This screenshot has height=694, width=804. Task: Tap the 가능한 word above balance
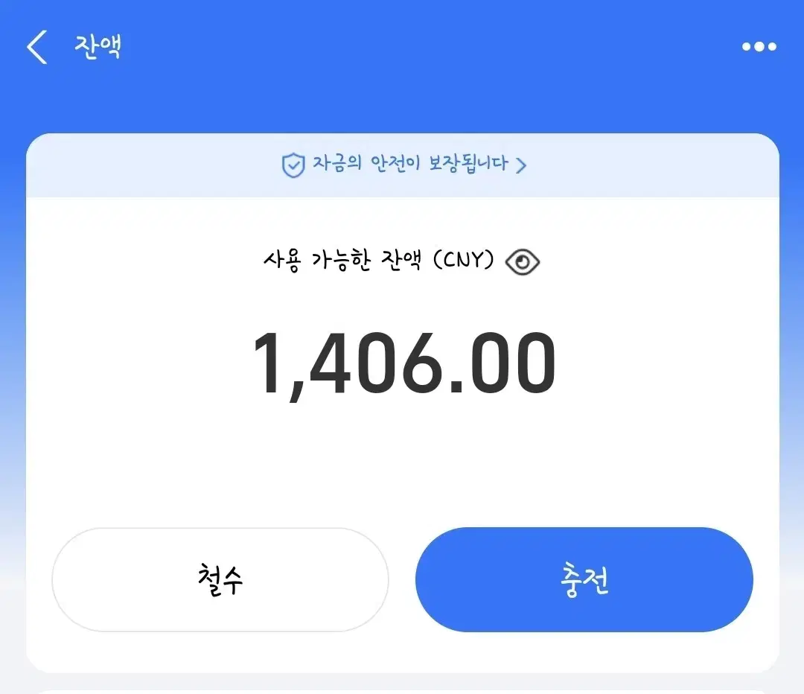[x=341, y=261]
